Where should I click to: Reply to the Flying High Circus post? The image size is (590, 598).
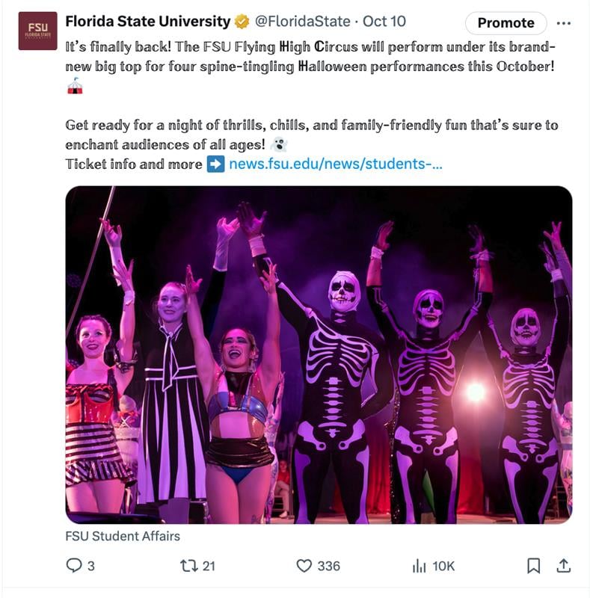click(73, 566)
